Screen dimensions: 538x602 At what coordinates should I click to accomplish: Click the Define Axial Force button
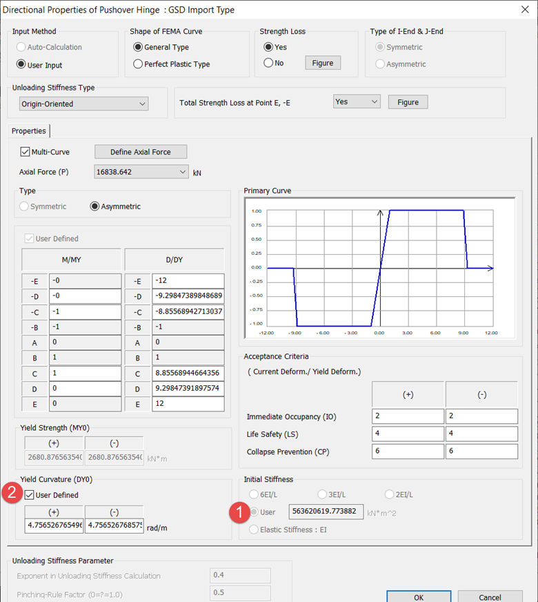(x=140, y=152)
